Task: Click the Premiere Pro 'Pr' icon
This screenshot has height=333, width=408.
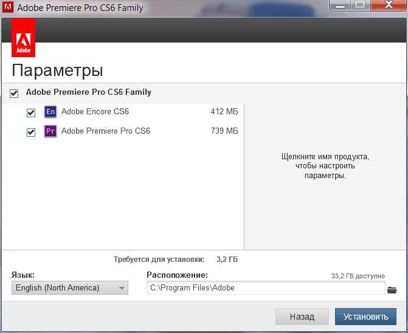Action: [x=50, y=131]
